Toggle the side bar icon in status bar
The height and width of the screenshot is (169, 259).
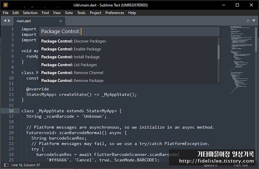click(6, 165)
